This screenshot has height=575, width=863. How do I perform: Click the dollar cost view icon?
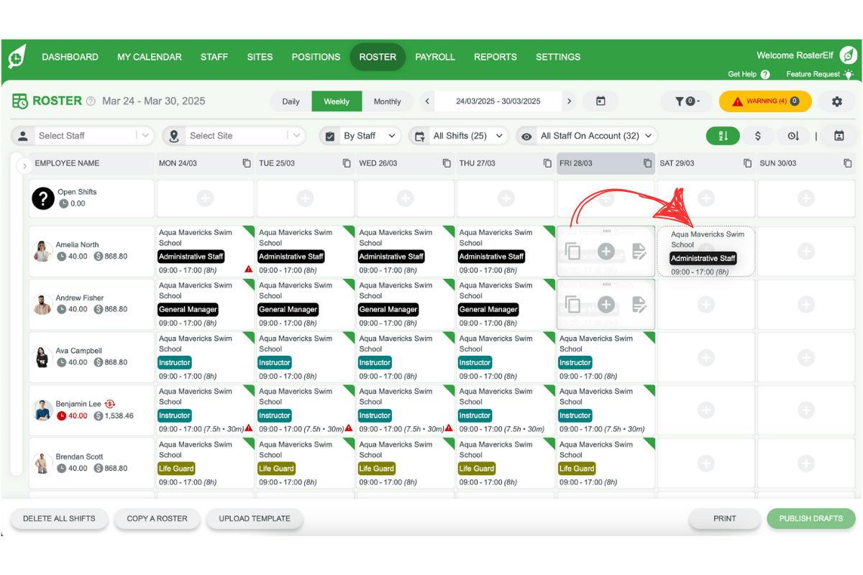(x=758, y=136)
